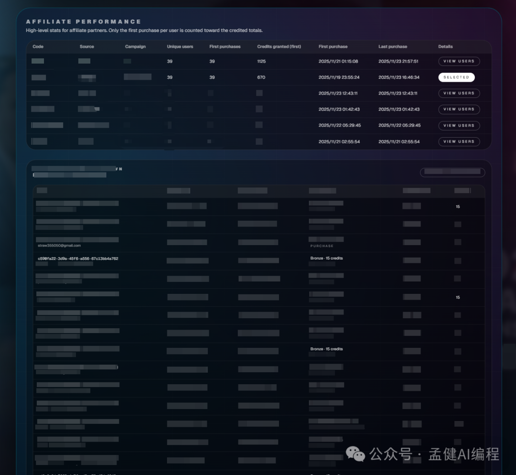Click View Users for the 1125 credits row
516x475 pixels.
click(459, 61)
